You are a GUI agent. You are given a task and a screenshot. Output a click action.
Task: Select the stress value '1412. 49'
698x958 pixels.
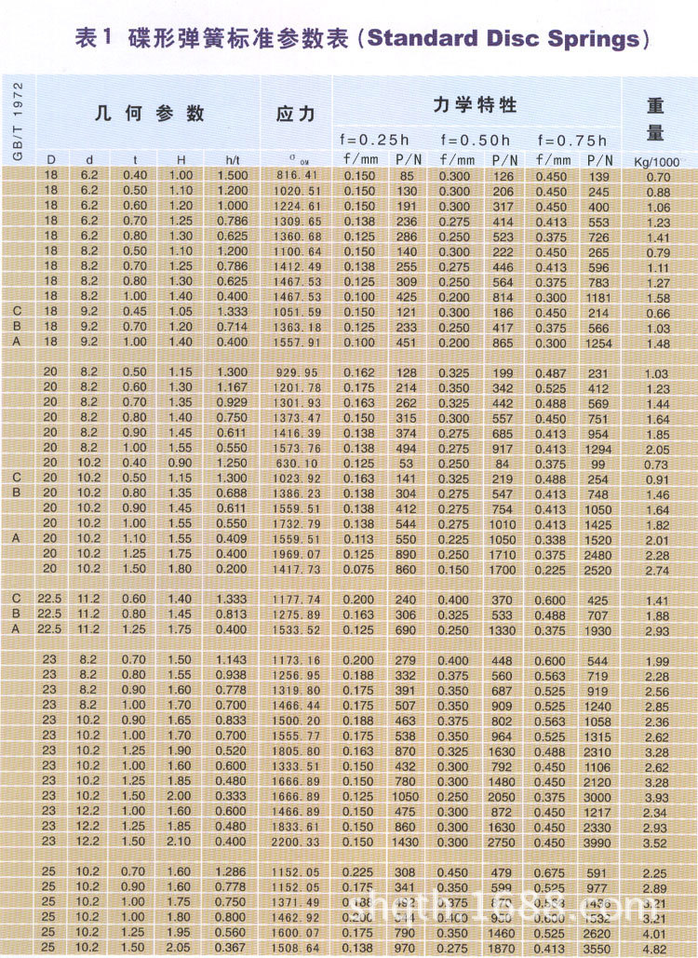tap(297, 267)
